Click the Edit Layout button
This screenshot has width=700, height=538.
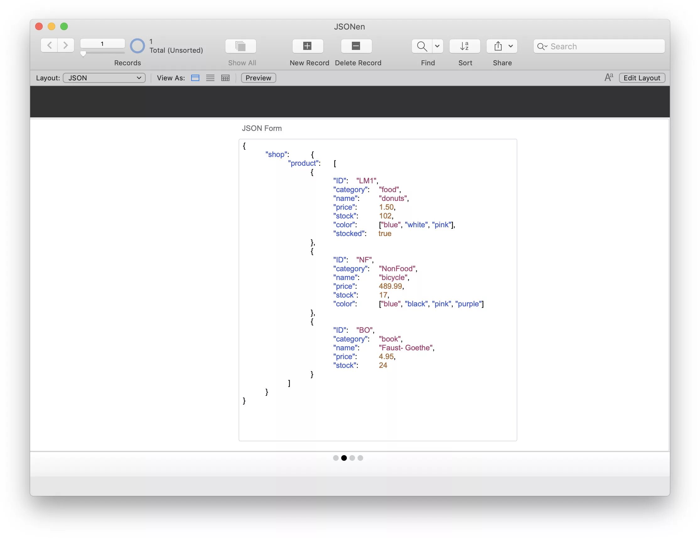(x=642, y=78)
